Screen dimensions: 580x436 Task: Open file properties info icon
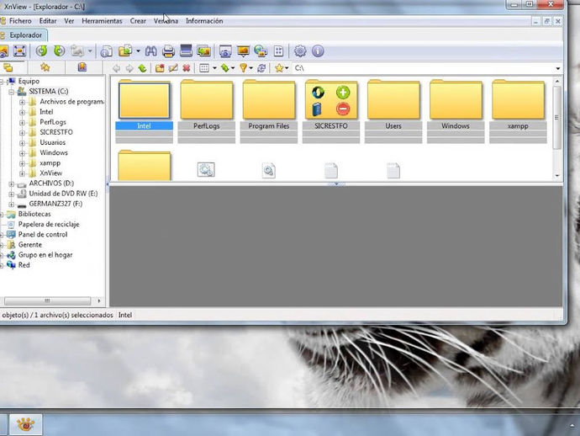click(107, 51)
